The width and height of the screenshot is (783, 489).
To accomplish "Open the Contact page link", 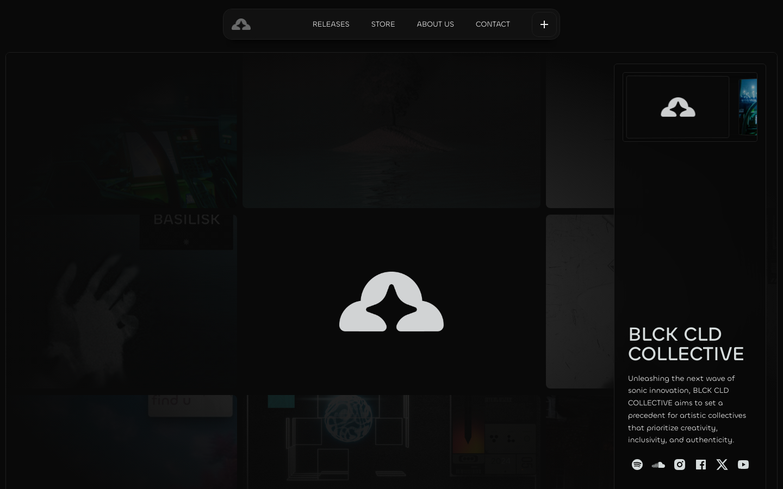I will pos(493,24).
